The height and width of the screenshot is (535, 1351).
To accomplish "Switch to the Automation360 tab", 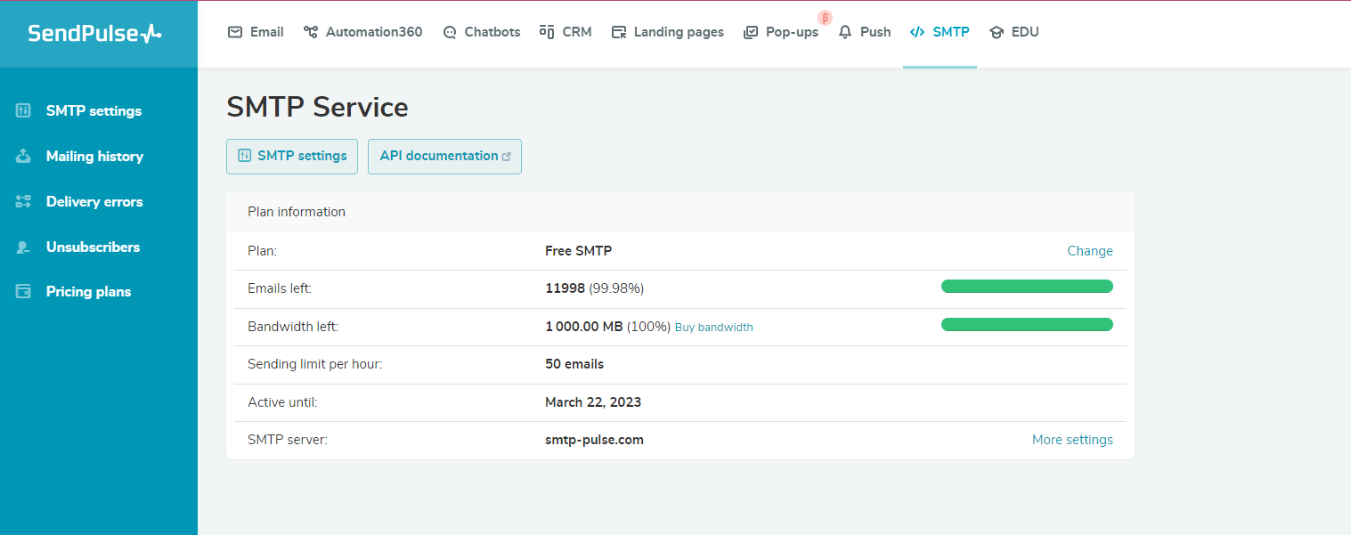I will click(x=363, y=32).
